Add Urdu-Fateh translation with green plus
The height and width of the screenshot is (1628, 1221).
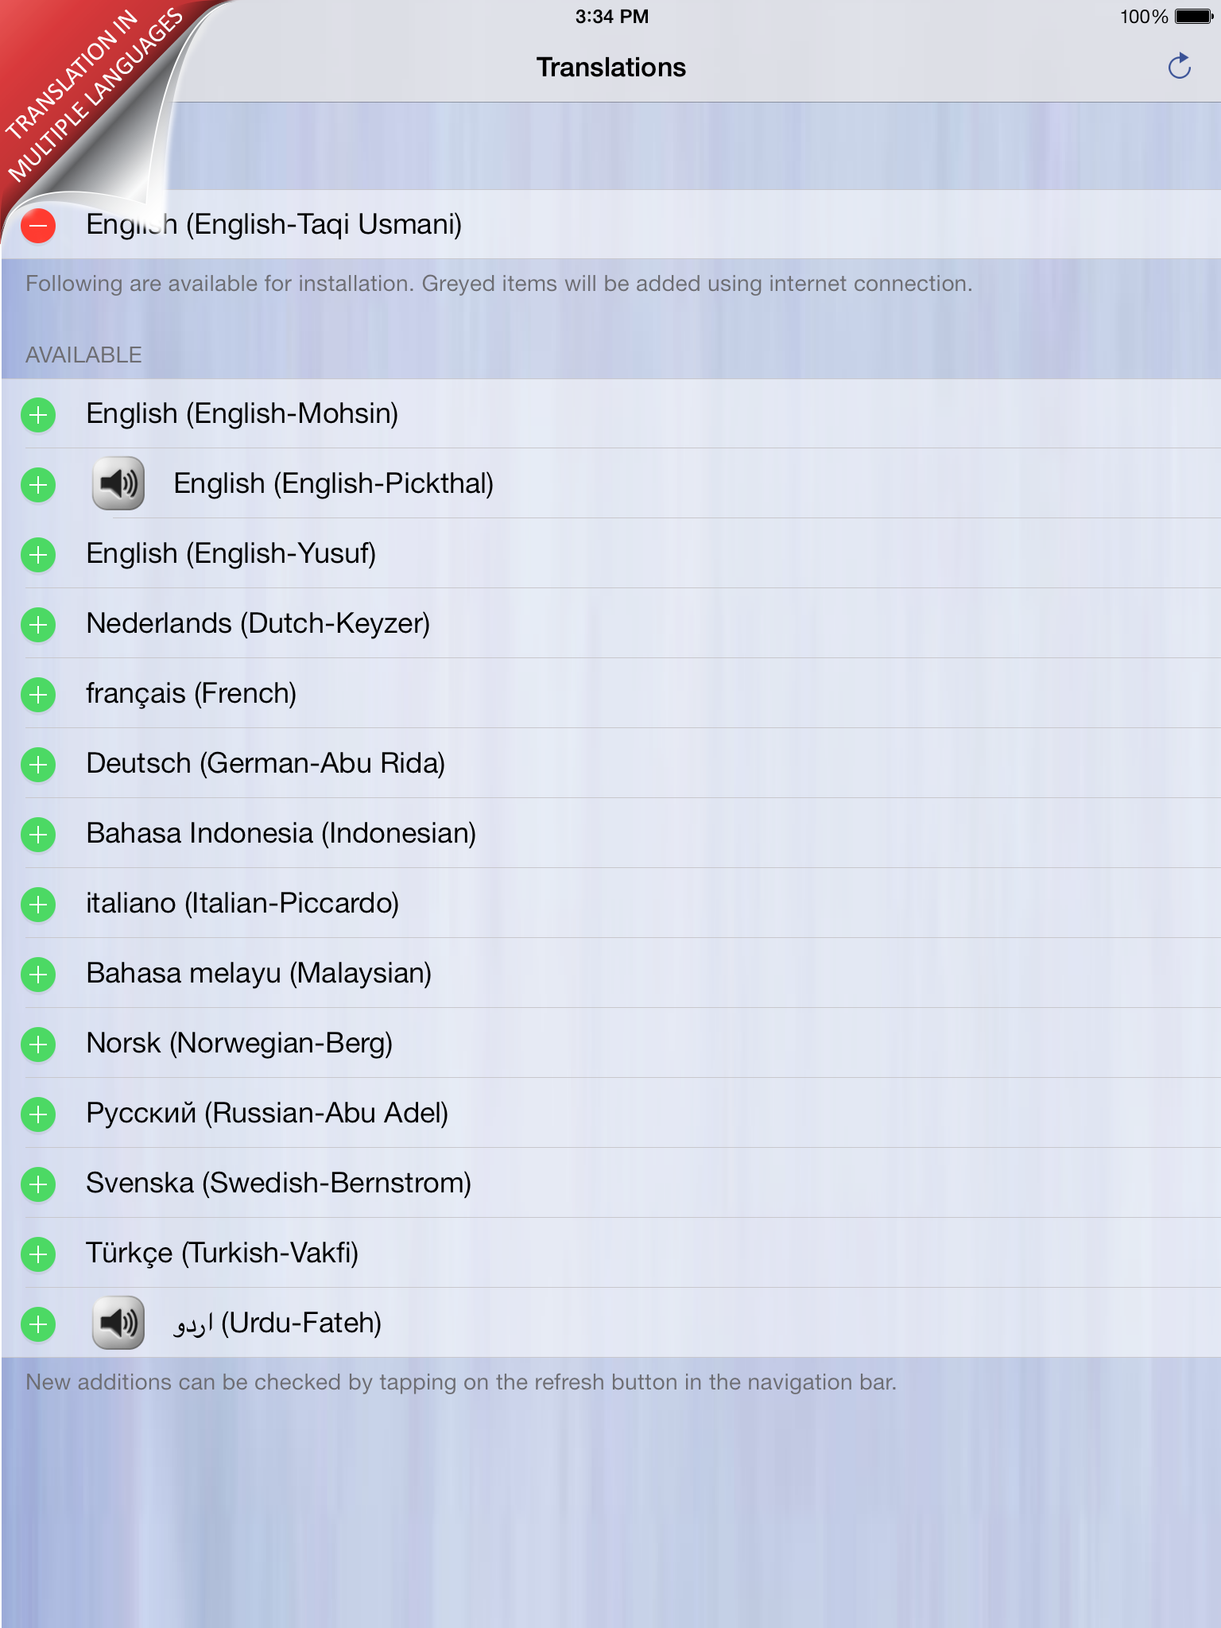click(x=38, y=1324)
